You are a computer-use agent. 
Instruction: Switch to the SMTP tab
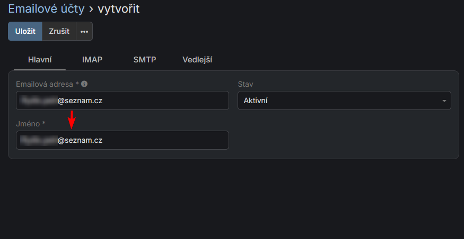(x=145, y=60)
